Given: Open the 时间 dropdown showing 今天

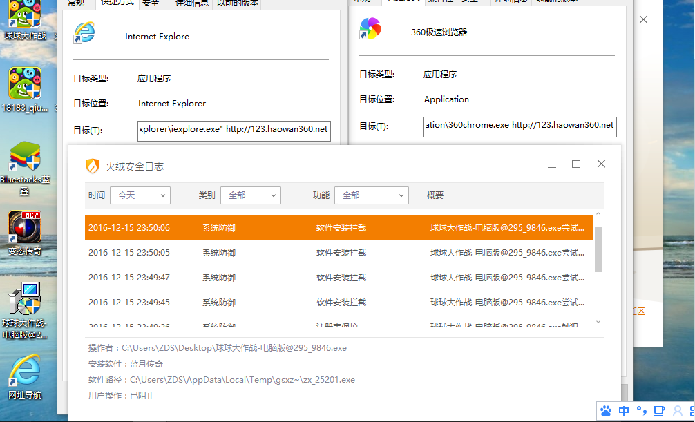Looking at the screenshot, I should tap(140, 195).
